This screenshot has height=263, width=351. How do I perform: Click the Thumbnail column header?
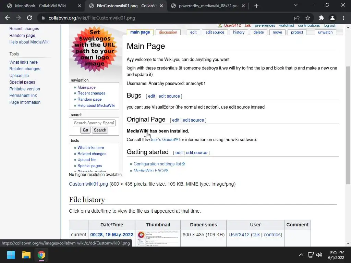coord(158,225)
